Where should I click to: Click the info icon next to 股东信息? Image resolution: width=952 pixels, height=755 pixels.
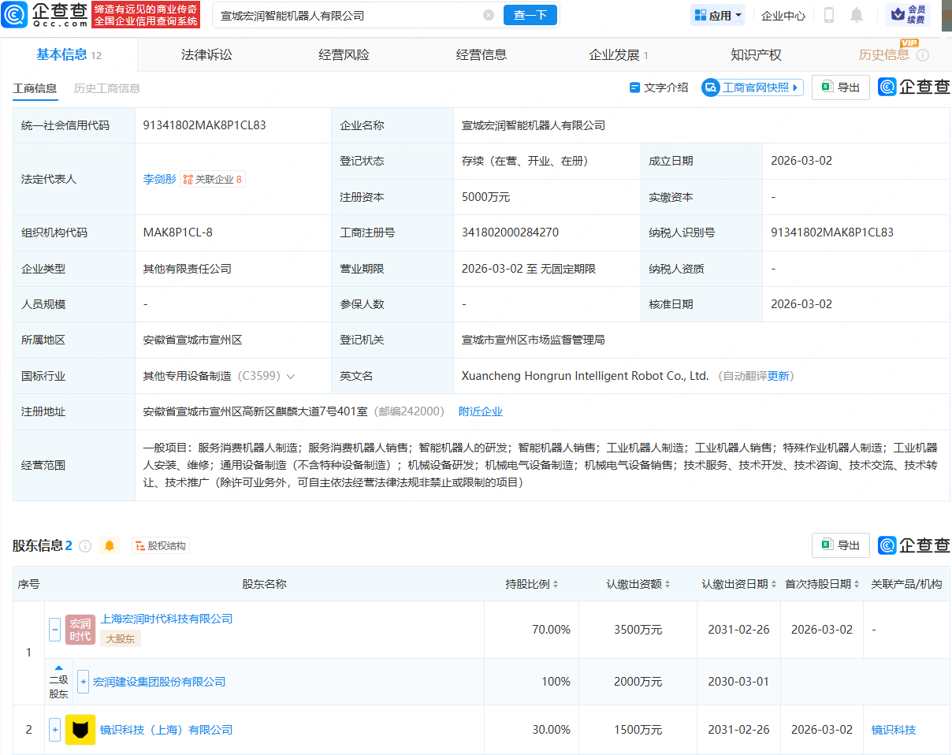pyautogui.click(x=85, y=545)
